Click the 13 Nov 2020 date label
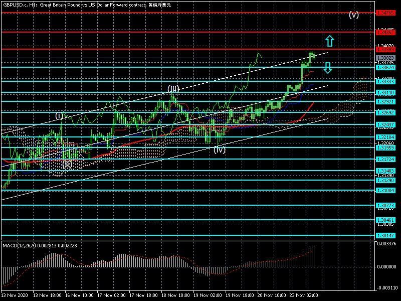Screen dimensions: 401x301 [14, 296]
